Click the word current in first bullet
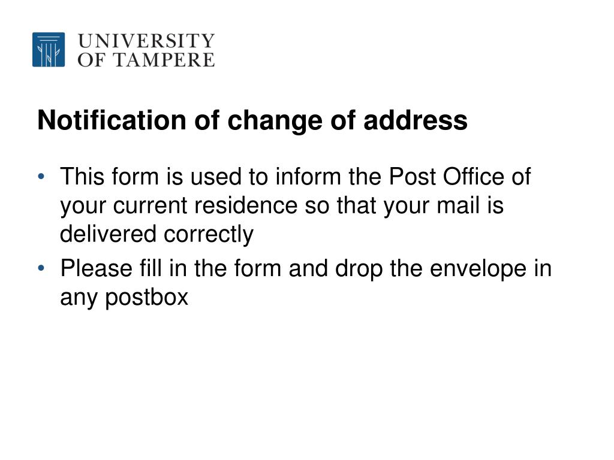Screen dimensions: 614x460 click(151, 205)
